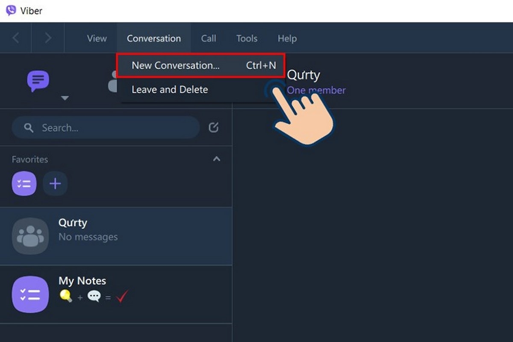Open My Notes favorite shortcut icon
The width and height of the screenshot is (513, 342).
point(24,183)
